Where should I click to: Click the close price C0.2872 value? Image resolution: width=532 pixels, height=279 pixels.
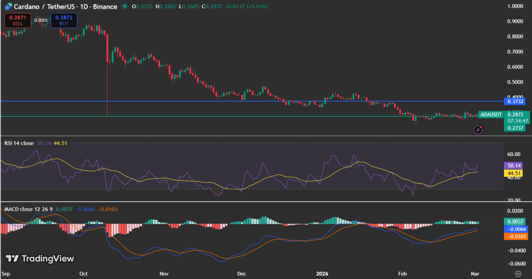(x=212, y=6)
